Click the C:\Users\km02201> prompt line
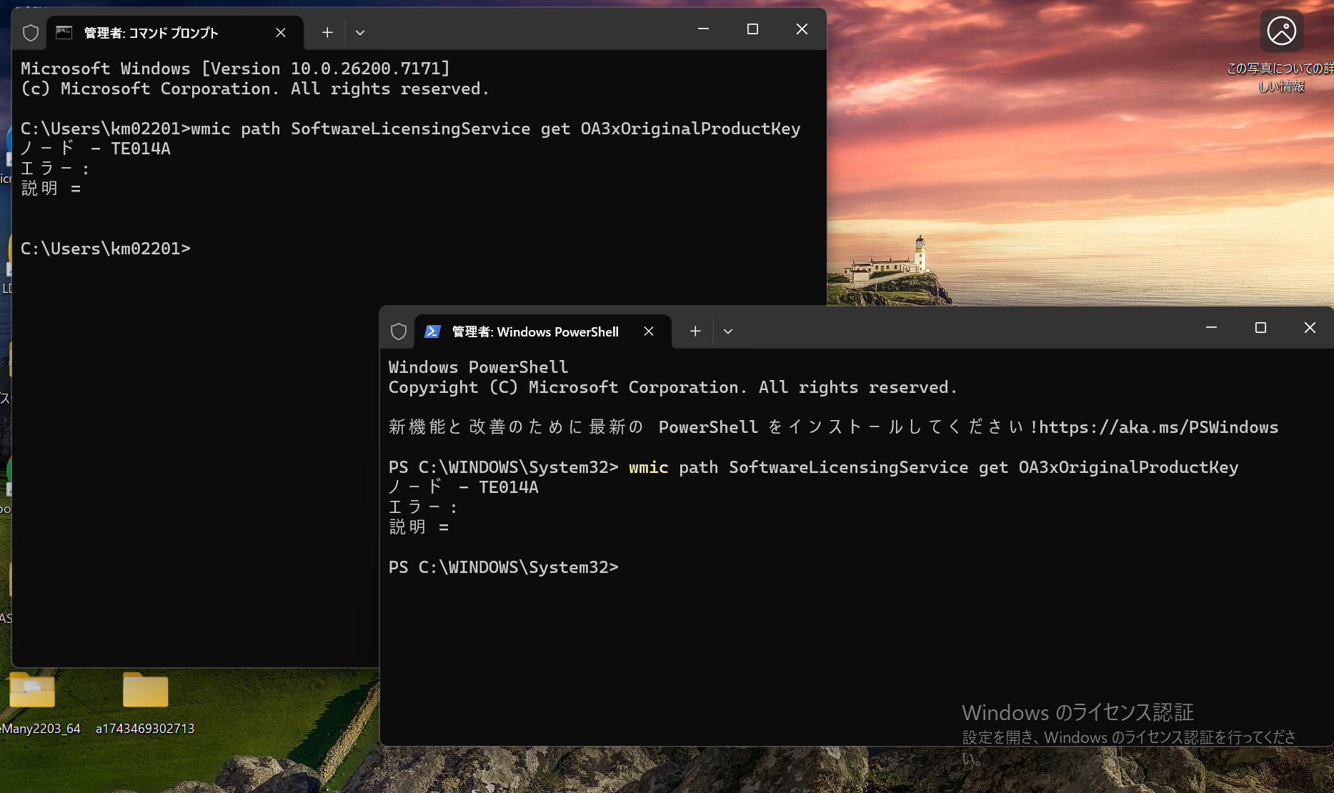 point(106,249)
